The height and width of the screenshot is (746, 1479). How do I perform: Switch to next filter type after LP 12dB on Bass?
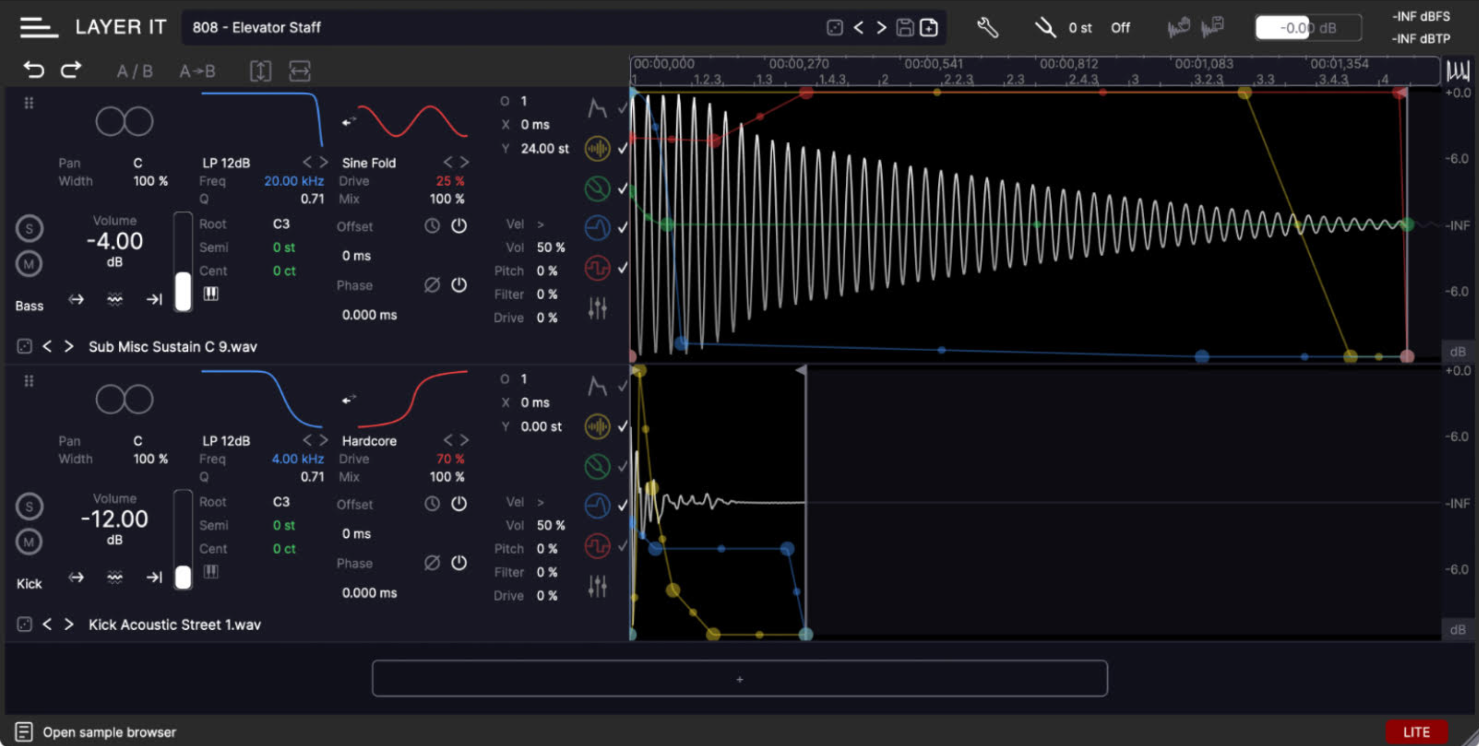click(x=324, y=162)
